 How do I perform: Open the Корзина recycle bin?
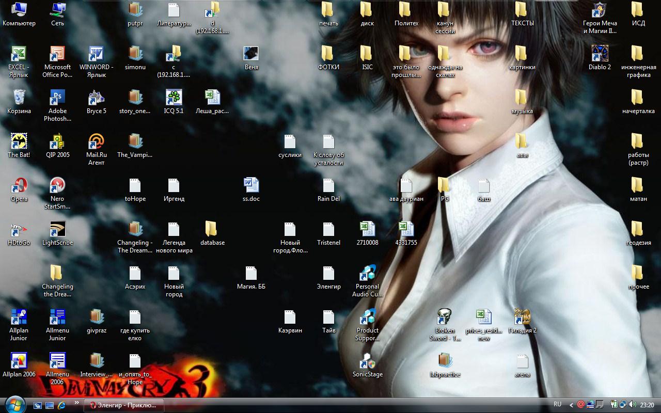coord(19,102)
